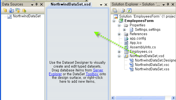Click Solution Explorer right scroll arrow
The height and width of the screenshot is (100, 176).
[x=174, y=98]
